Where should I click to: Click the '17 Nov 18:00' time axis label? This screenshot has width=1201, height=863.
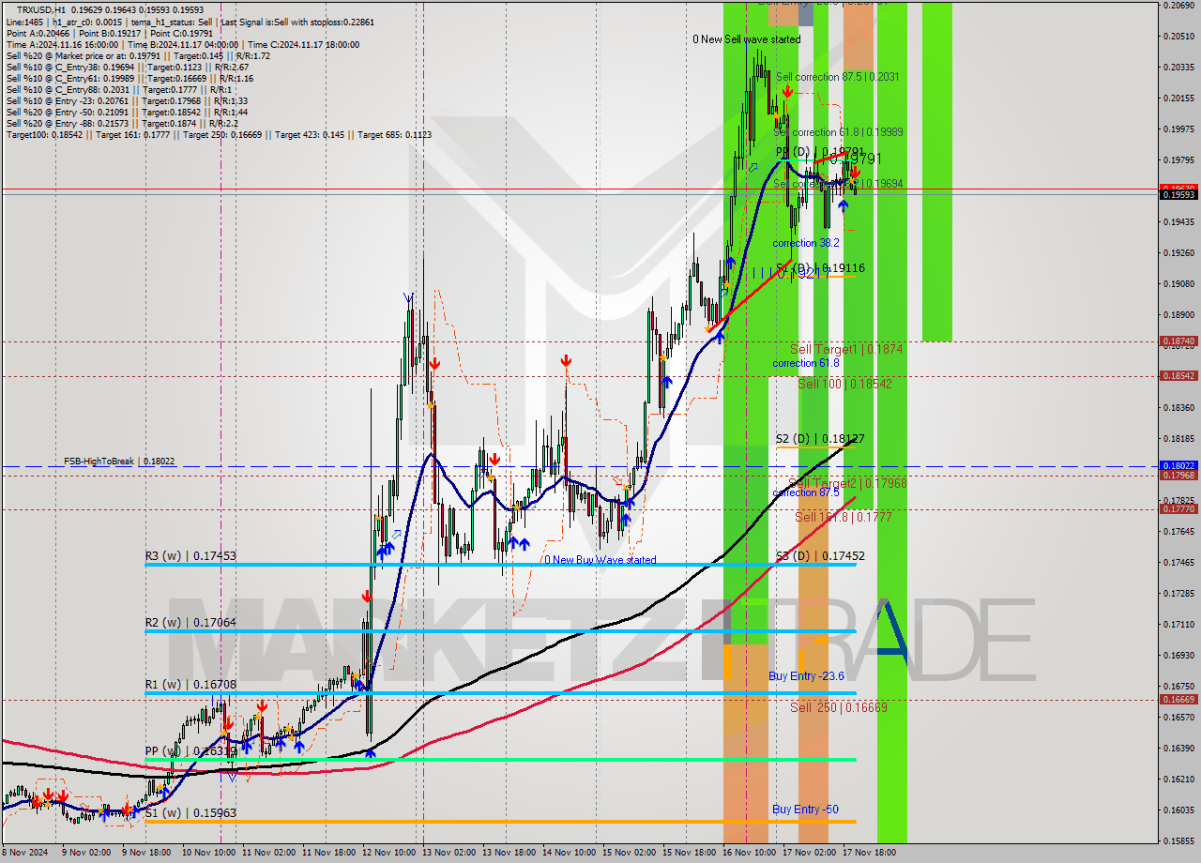pyautogui.click(x=868, y=853)
